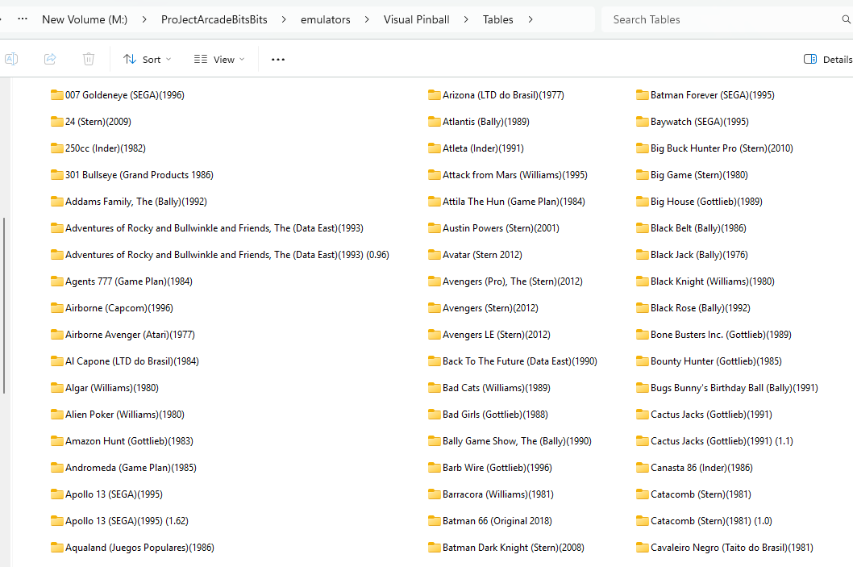Open the See more toolbar ellipsis
Image resolution: width=853 pixels, height=567 pixels.
coord(278,60)
